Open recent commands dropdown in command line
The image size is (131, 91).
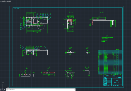[7, 90]
